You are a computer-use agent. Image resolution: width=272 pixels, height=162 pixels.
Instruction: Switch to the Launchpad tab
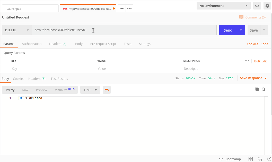click(x=30, y=9)
